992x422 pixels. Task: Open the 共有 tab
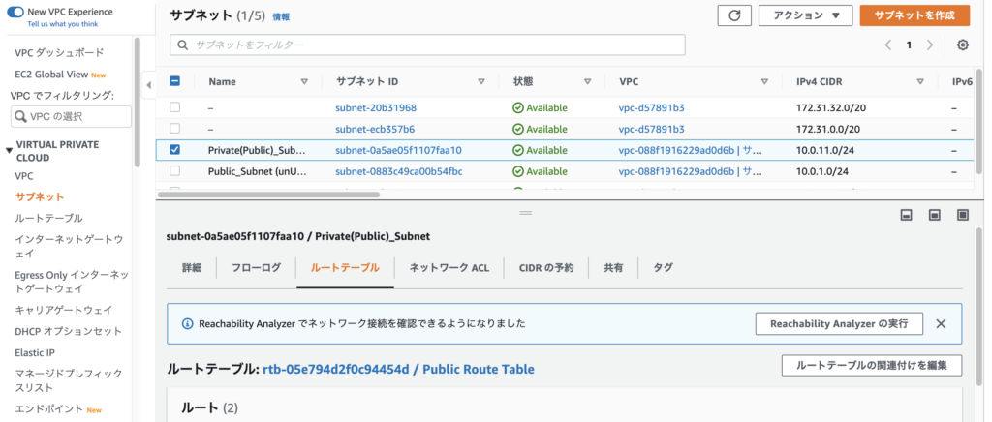613,268
